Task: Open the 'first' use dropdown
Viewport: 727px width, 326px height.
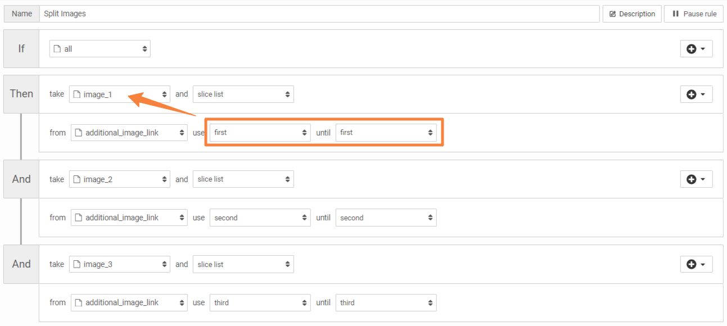Action: (259, 133)
